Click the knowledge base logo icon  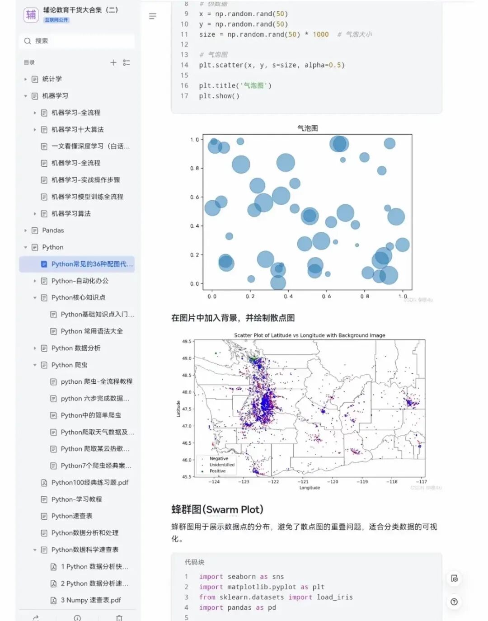point(31,14)
